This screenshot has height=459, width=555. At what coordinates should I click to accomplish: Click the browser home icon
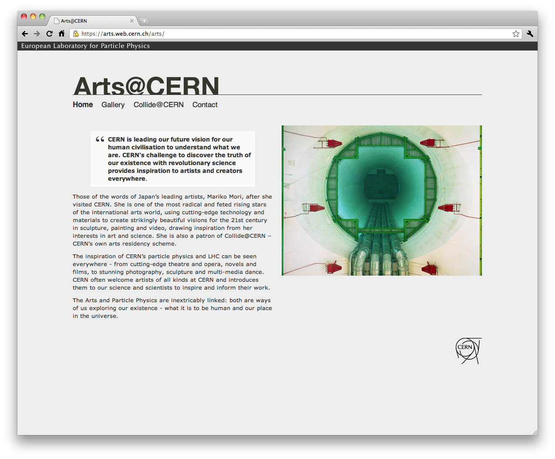[x=61, y=34]
